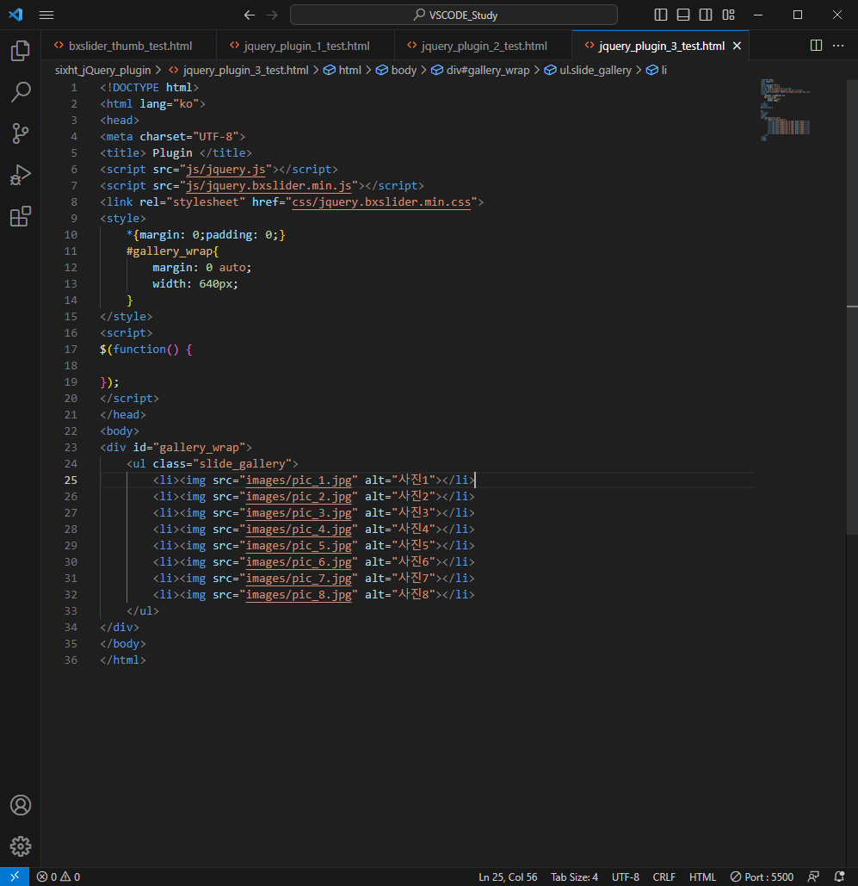Click the vertical editor scrollbar
Viewport: 858px width, 886px height.
coord(852,307)
